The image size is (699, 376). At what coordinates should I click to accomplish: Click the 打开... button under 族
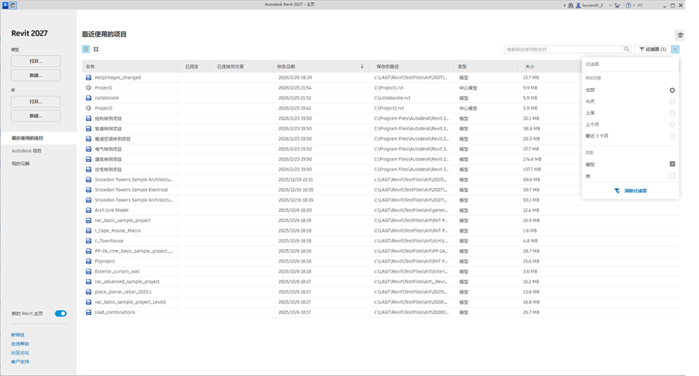tap(36, 102)
